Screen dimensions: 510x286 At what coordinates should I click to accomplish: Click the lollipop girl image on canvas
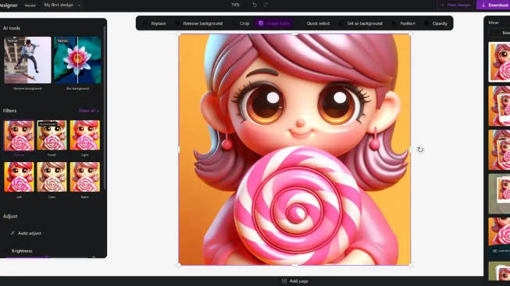tap(294, 150)
